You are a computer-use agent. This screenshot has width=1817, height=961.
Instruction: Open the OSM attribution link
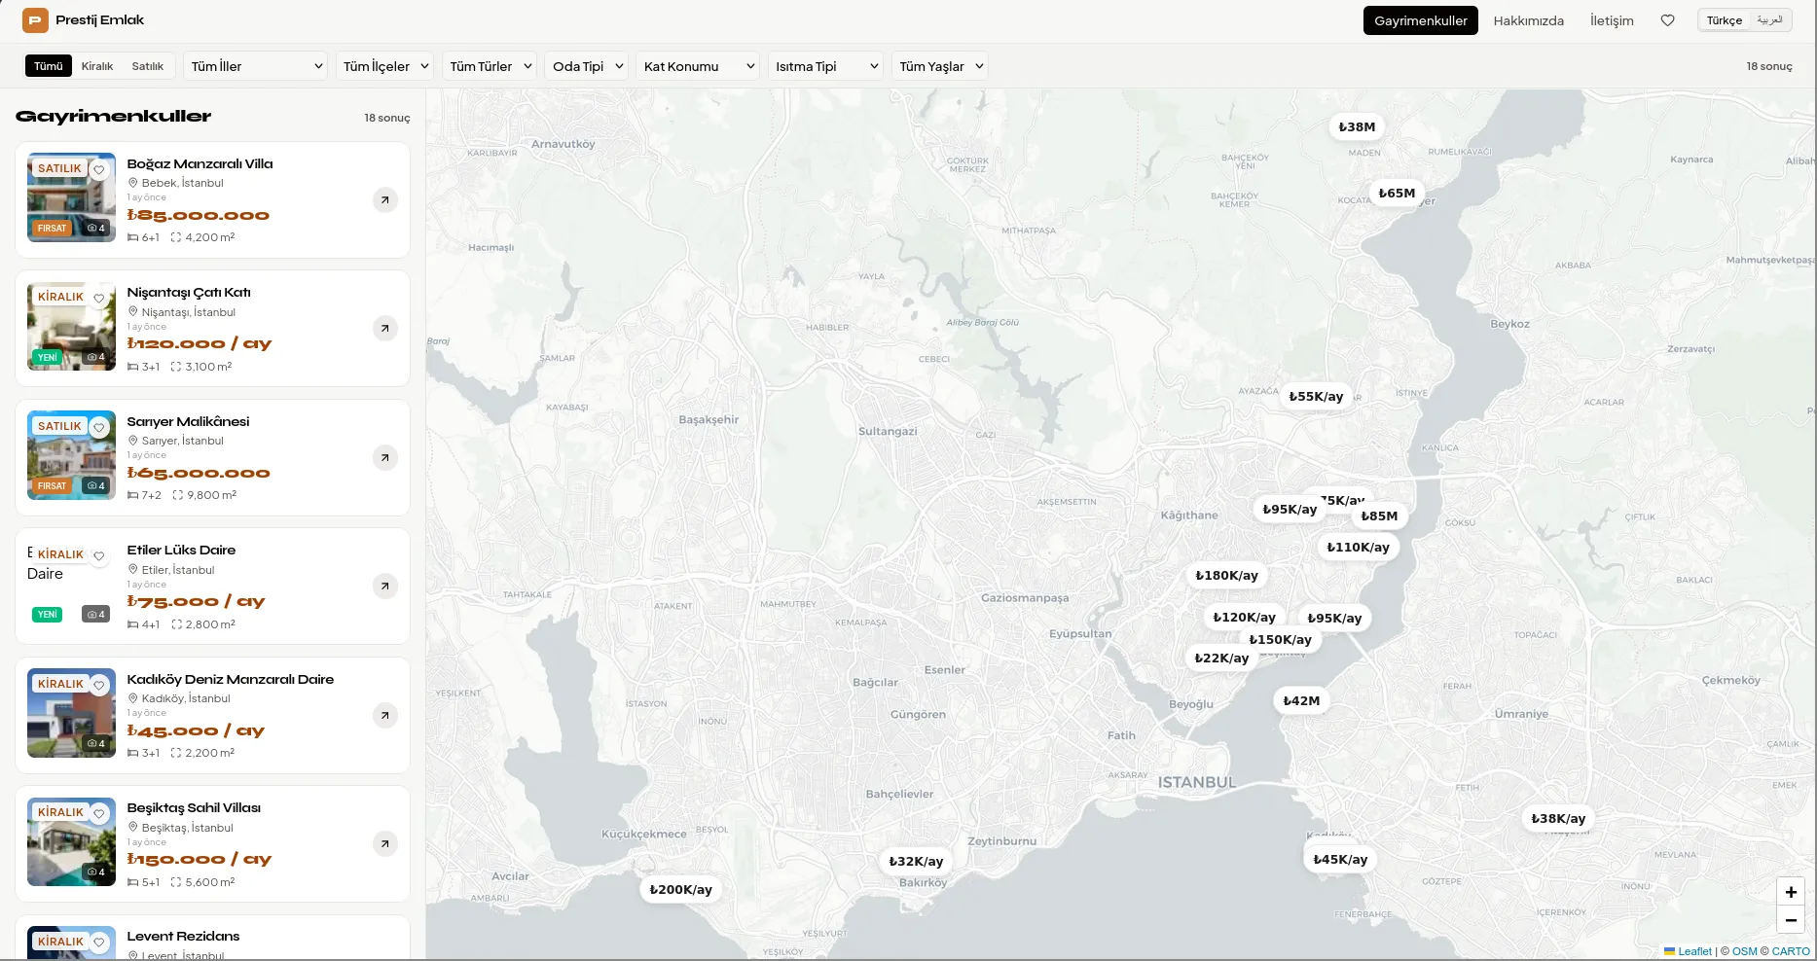point(1745,951)
